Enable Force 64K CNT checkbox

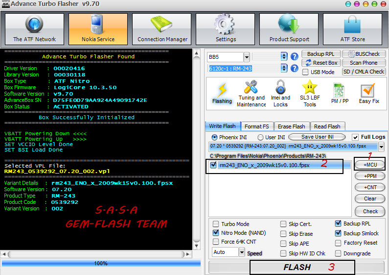click(x=216, y=242)
